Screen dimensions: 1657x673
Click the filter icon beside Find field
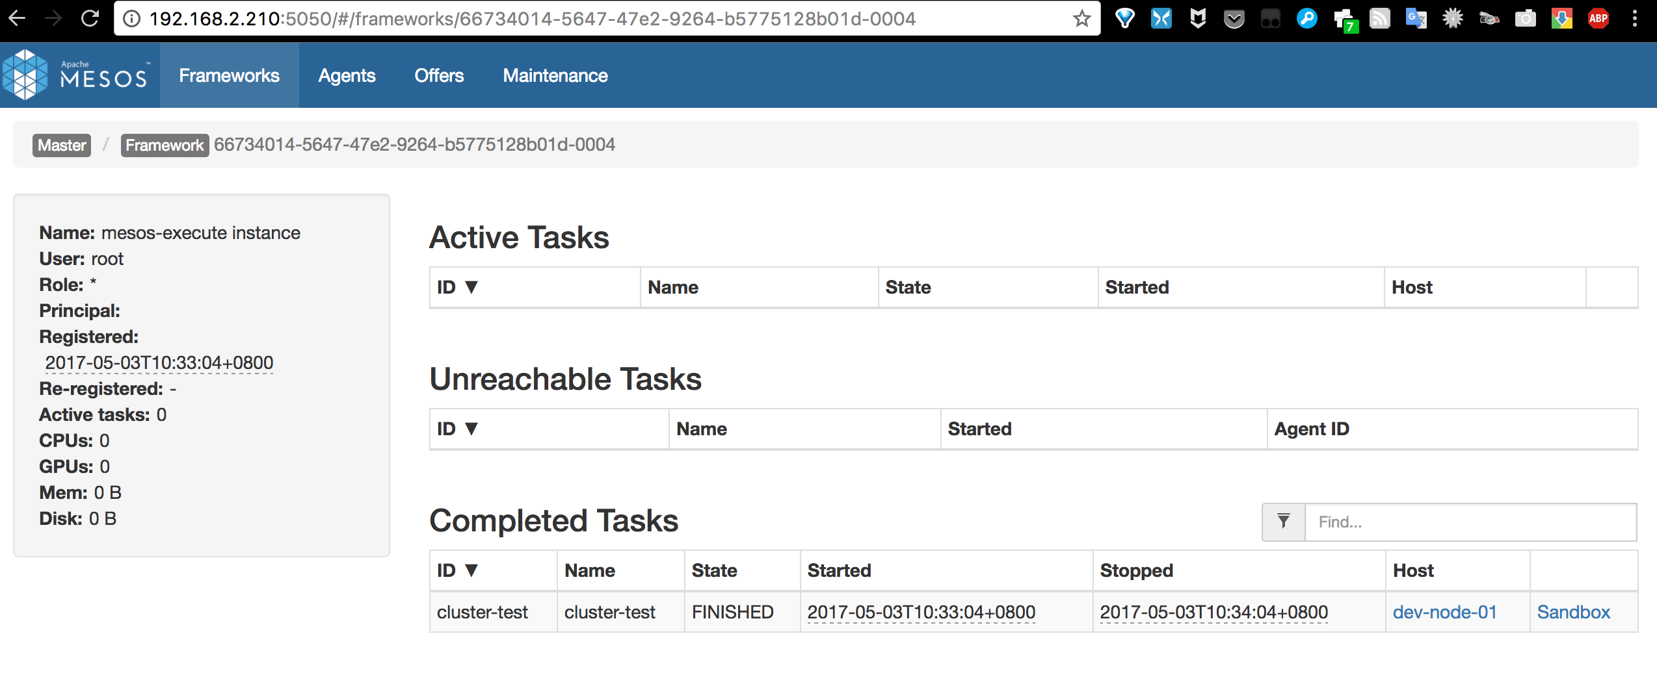coord(1283,522)
